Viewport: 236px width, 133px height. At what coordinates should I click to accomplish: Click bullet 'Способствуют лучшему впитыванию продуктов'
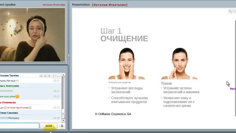[129, 100]
